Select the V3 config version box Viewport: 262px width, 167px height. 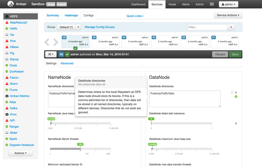pos(165,41)
